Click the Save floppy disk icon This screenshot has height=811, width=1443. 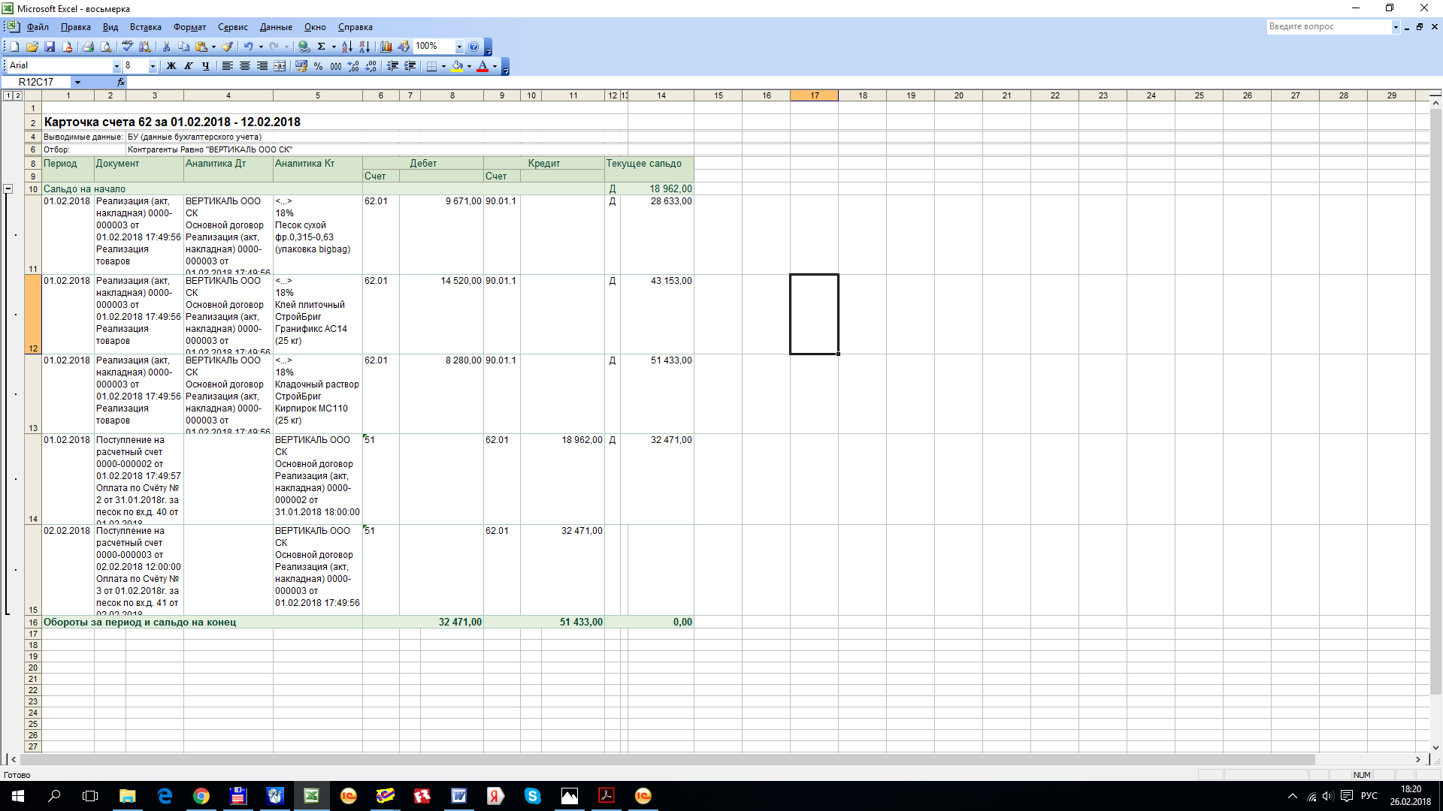point(50,47)
